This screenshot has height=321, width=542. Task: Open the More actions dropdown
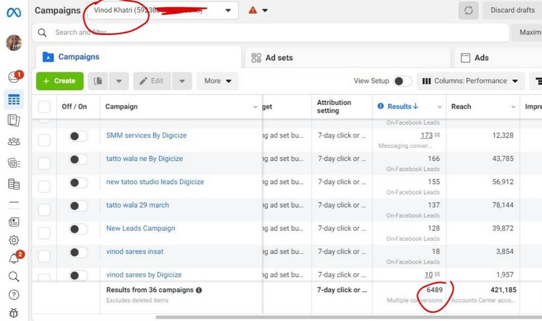point(217,81)
